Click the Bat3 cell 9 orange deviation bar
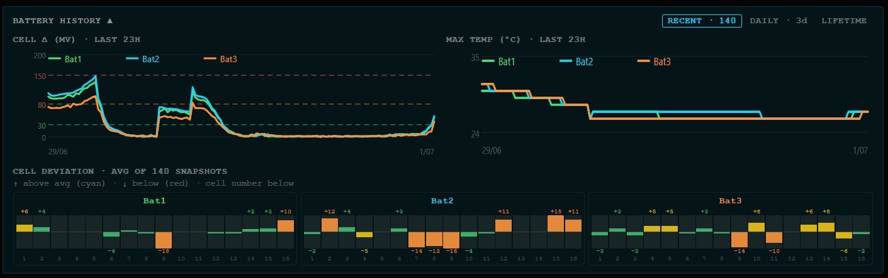The height and width of the screenshot is (278, 888). (739, 240)
